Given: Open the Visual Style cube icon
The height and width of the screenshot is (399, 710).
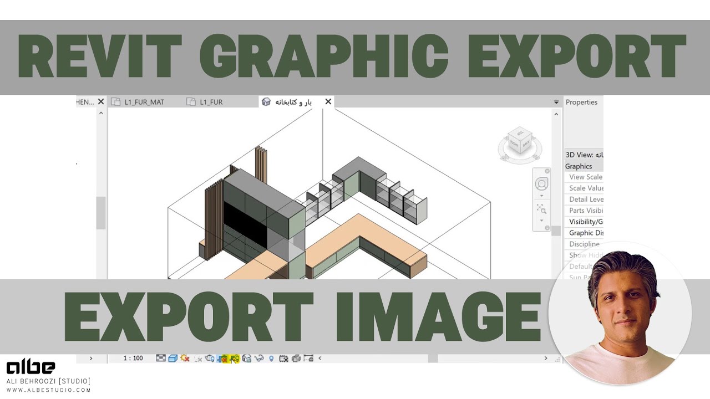Looking at the screenshot, I should click(x=173, y=359).
